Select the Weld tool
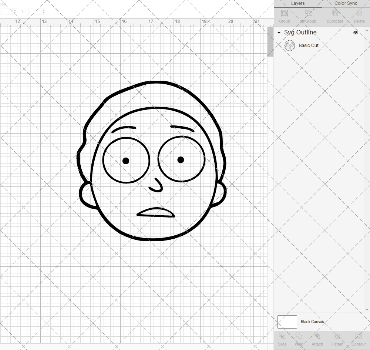This screenshot has width=370, height=350. (299, 339)
